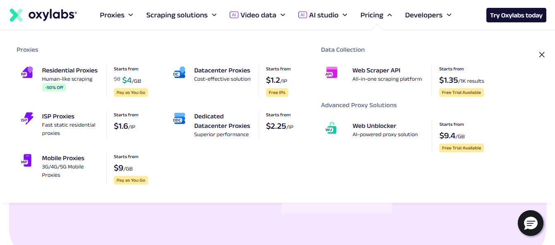
Task: Click the AI-powered proxy solution description
Action: (x=385, y=135)
